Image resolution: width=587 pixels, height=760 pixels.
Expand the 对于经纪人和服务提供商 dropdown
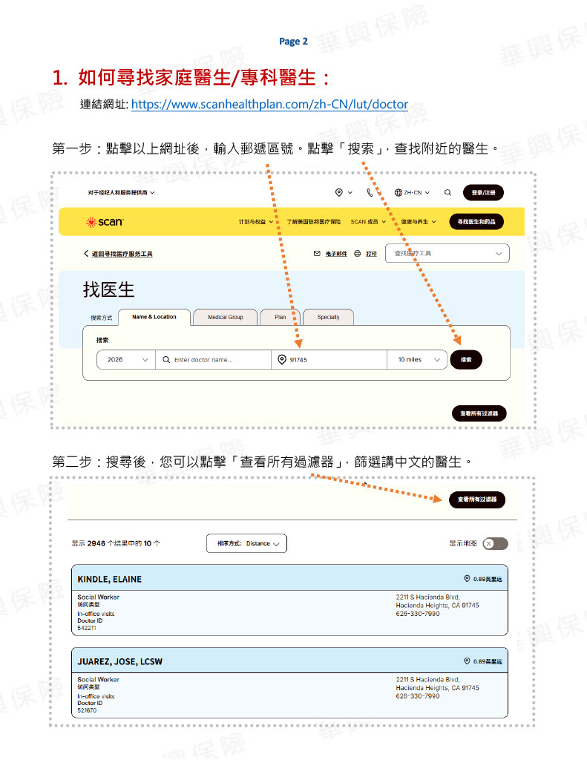pyautogui.click(x=121, y=192)
